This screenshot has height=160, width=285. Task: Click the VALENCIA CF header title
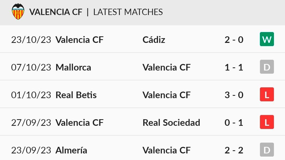(x=56, y=12)
